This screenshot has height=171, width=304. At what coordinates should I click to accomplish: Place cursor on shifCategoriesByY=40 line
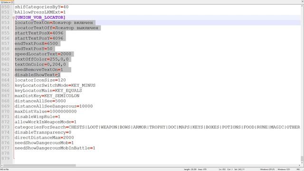point(41,7)
